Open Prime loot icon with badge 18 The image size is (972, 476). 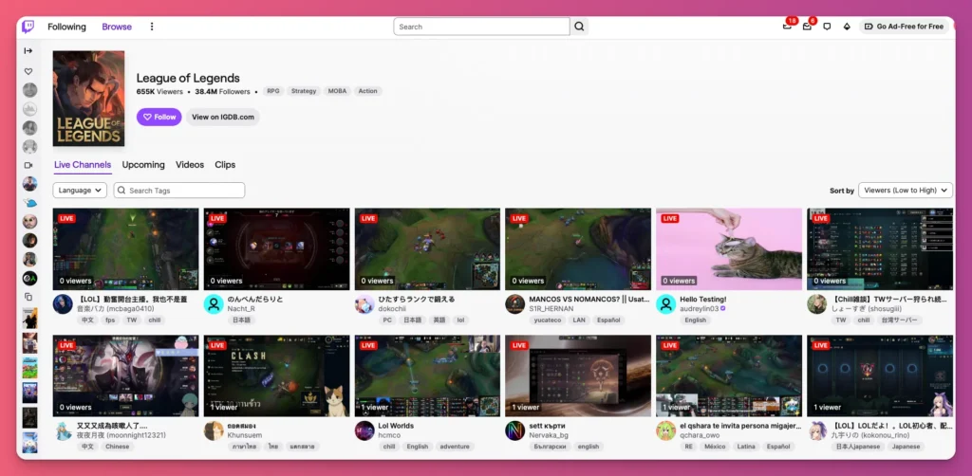coord(787,27)
